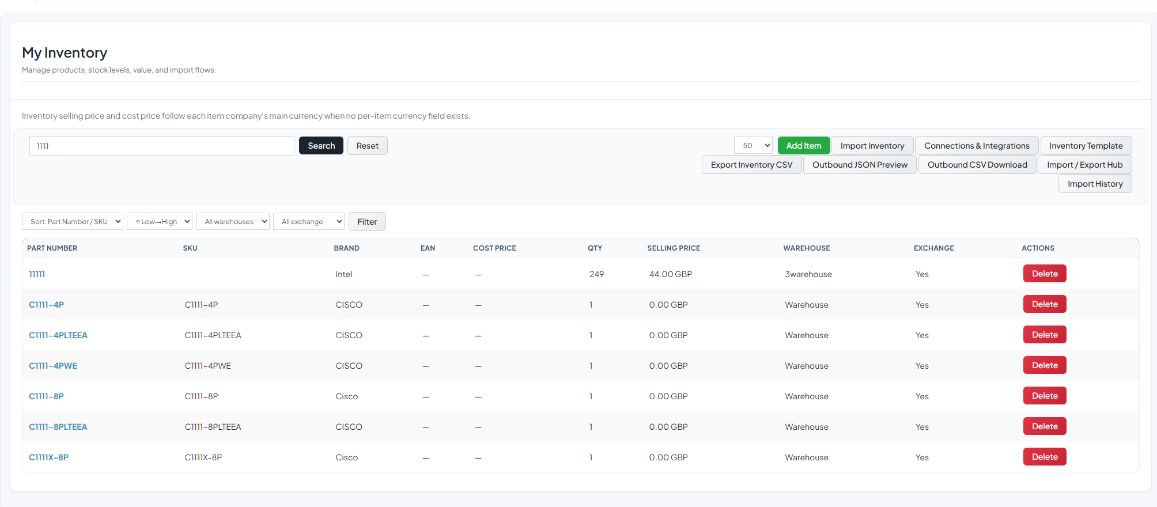View Import History

click(x=1095, y=184)
